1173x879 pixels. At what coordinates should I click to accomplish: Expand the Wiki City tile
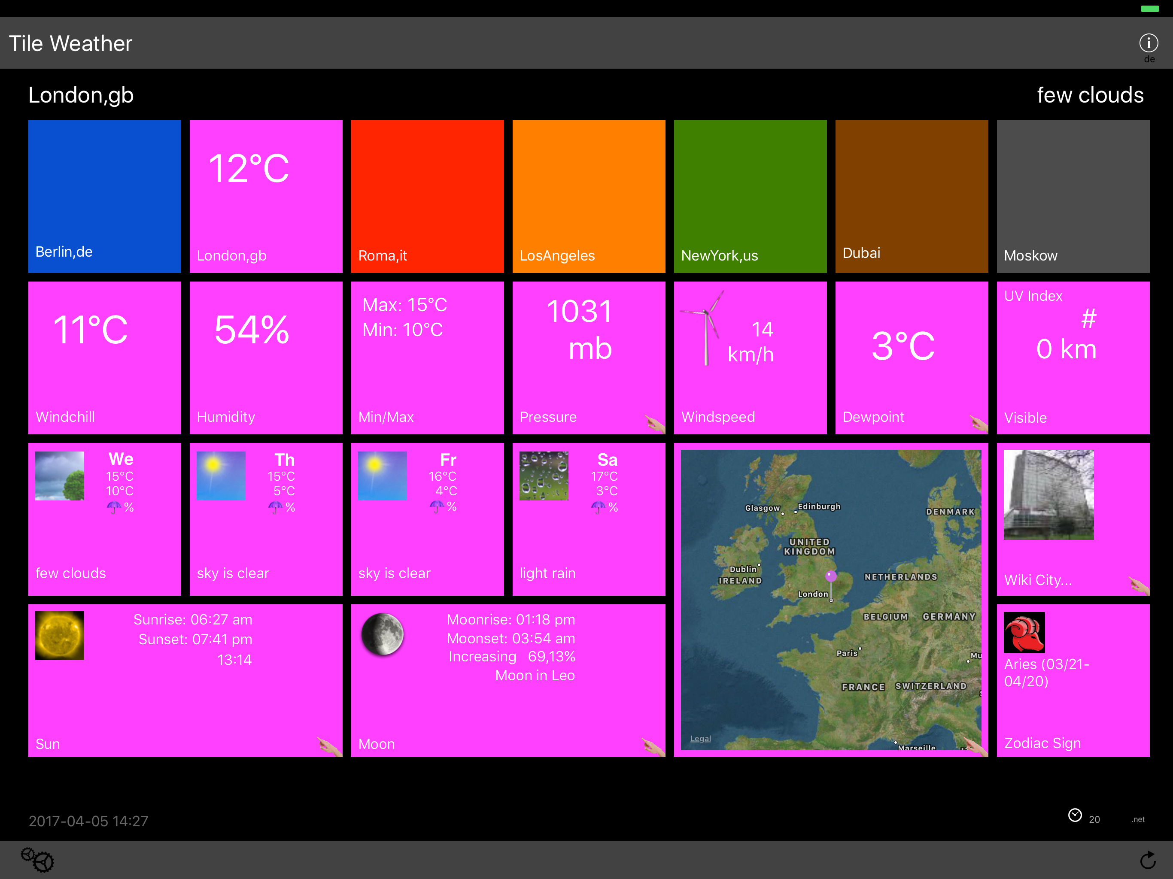[x=1073, y=519]
